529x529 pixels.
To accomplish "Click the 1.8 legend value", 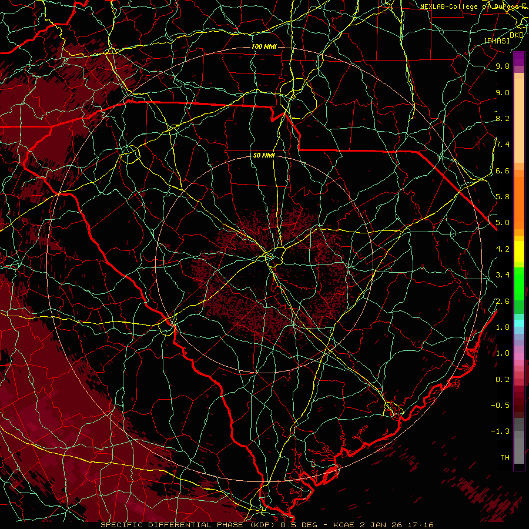I will (503, 327).
